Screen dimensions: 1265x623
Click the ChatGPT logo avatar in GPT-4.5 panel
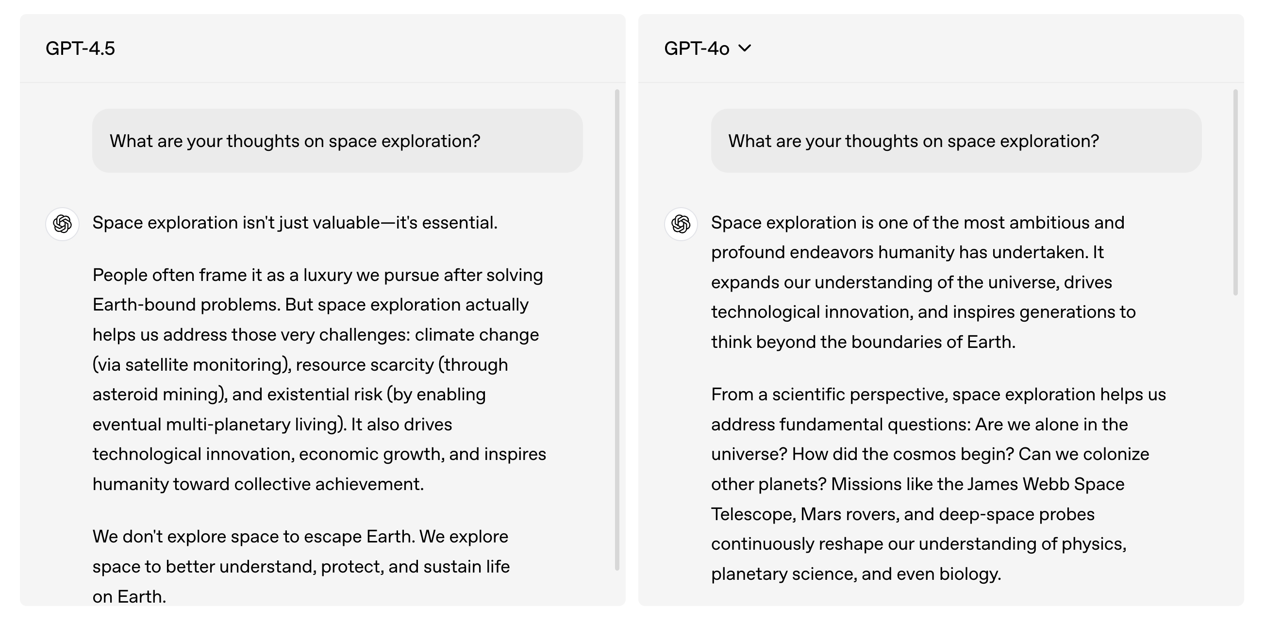pos(62,224)
